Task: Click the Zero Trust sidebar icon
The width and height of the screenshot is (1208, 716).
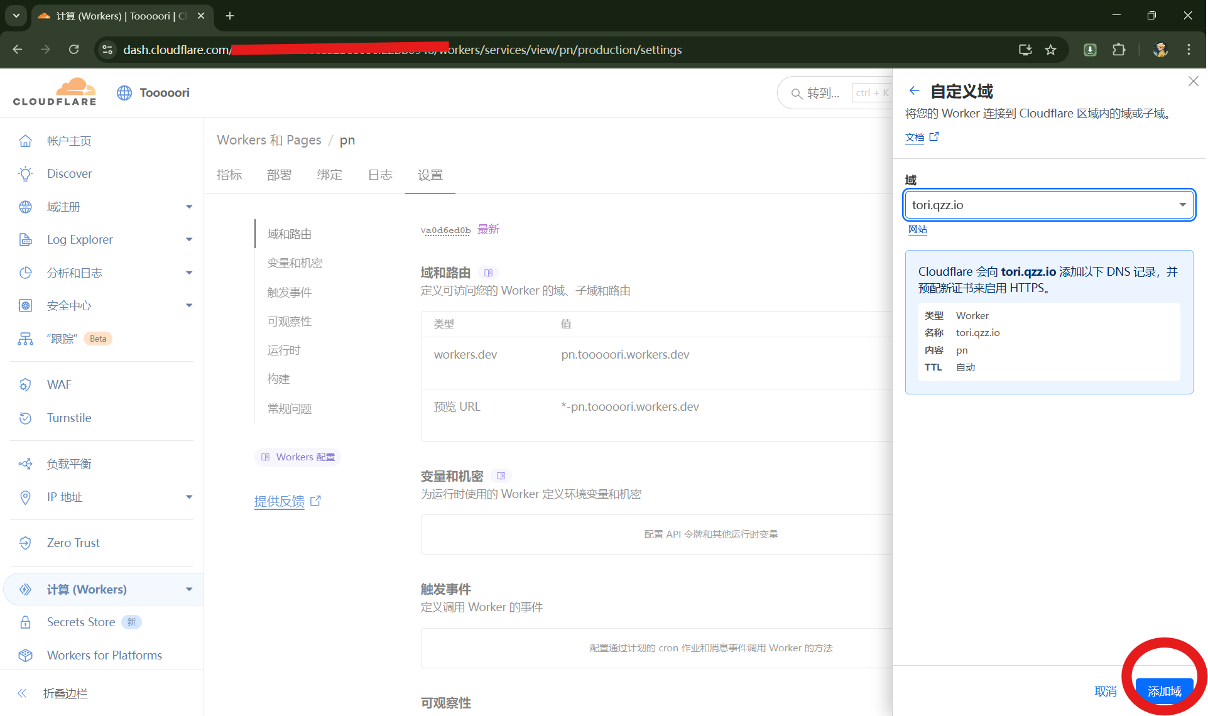Action: (25, 543)
